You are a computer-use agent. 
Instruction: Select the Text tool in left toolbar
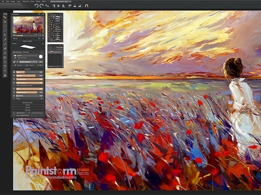pos(5,62)
